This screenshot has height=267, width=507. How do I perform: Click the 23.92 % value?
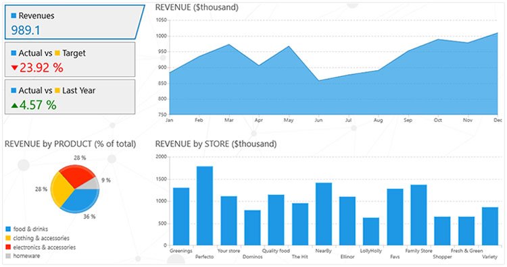(41, 67)
